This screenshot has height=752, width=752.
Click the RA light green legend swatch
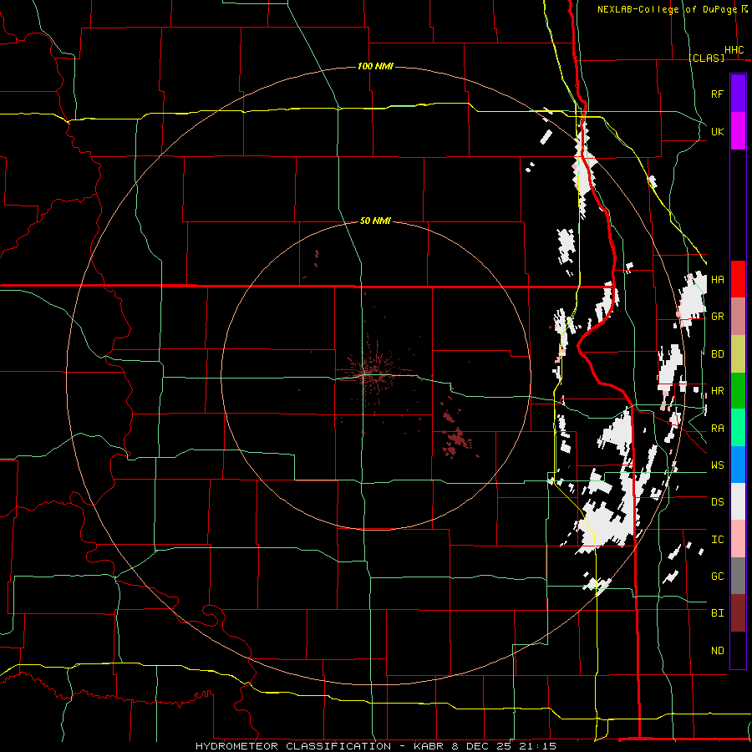(x=738, y=428)
